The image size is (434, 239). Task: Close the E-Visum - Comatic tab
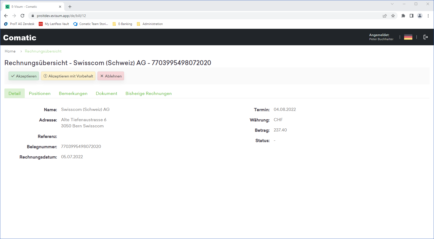click(x=60, y=7)
